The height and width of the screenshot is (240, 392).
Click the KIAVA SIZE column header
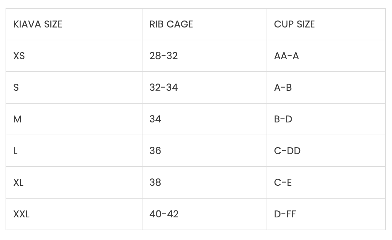click(38, 24)
